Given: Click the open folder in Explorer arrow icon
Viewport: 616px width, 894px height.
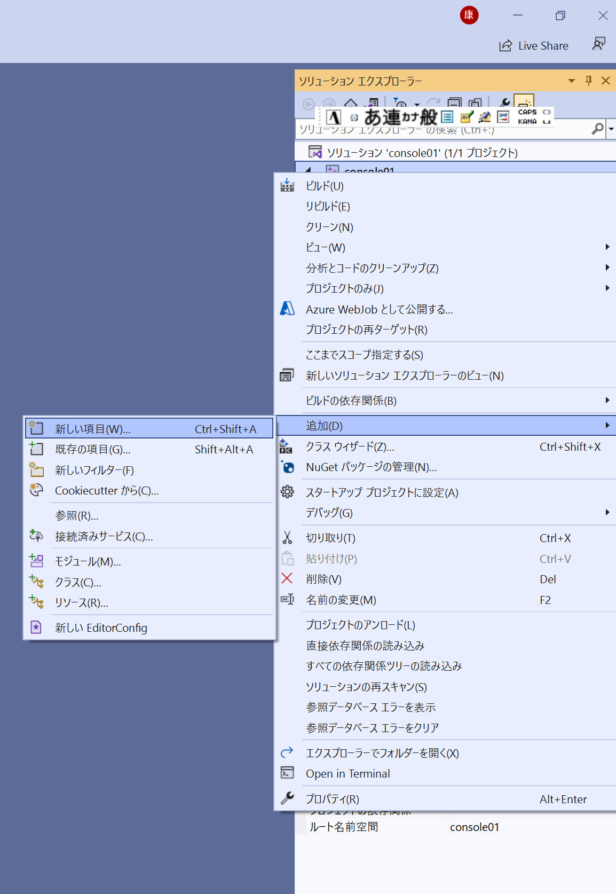Looking at the screenshot, I should pyautogui.click(x=287, y=752).
